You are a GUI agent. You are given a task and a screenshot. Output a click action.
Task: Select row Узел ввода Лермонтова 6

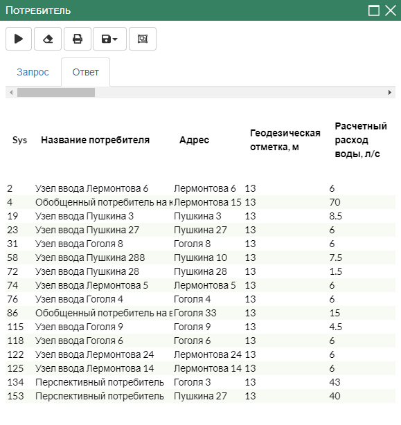pyautogui.click(x=200, y=188)
